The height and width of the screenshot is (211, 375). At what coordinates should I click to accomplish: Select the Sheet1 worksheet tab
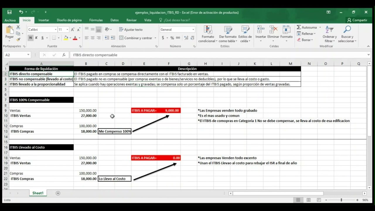coord(38,193)
